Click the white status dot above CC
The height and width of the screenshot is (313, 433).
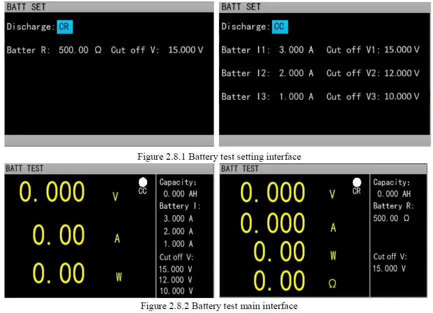[142, 182]
